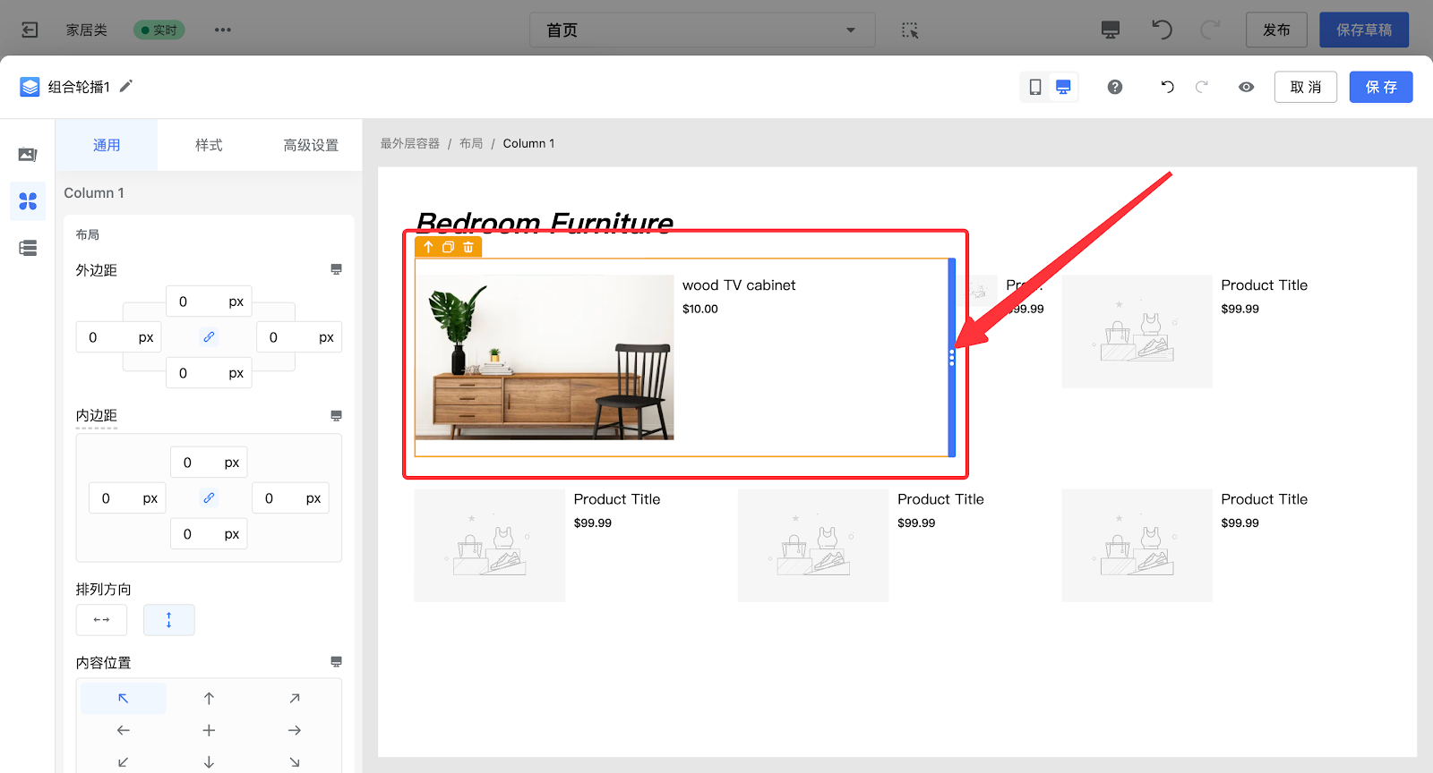The image size is (1433, 773).
Task: Open the help question mark icon
Action: tap(1115, 87)
